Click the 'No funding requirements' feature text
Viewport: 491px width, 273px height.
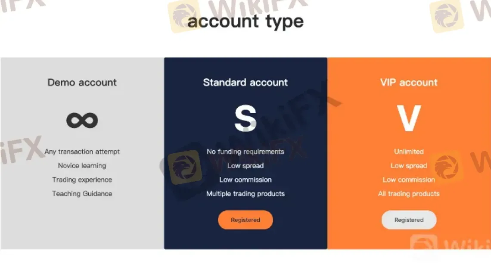tap(245, 152)
